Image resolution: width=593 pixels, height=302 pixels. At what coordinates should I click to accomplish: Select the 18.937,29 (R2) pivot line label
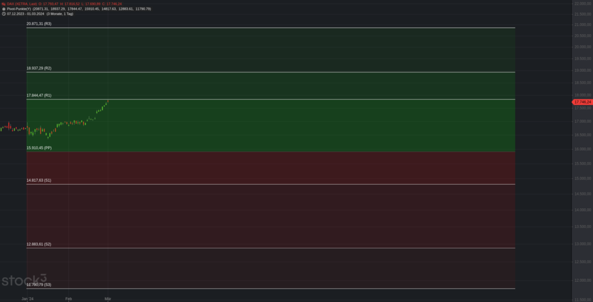pos(39,68)
